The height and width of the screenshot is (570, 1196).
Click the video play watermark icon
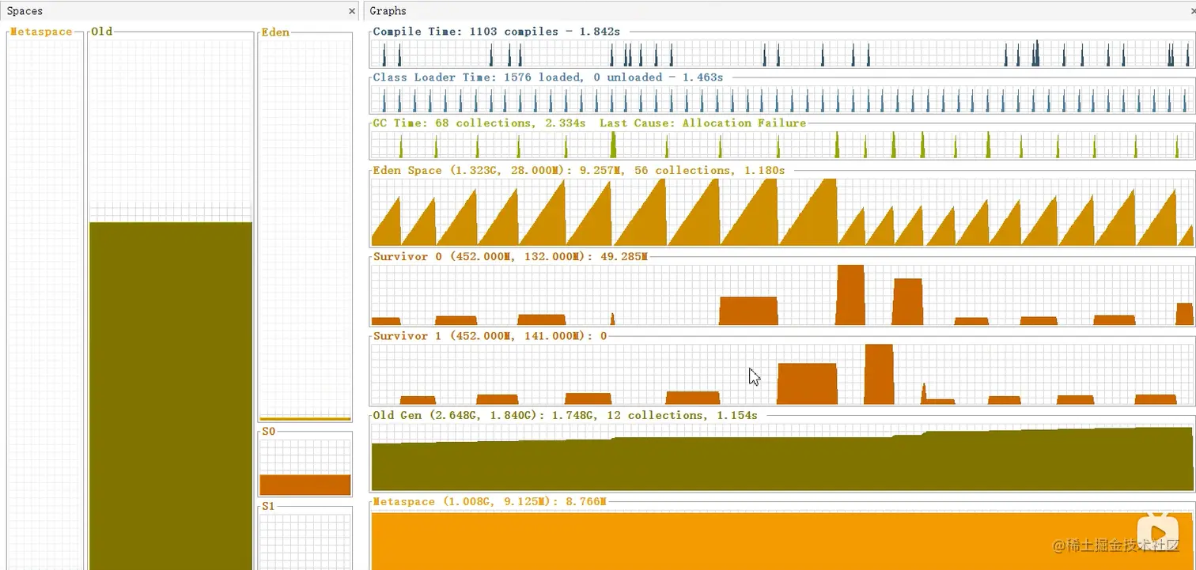pos(1156,531)
